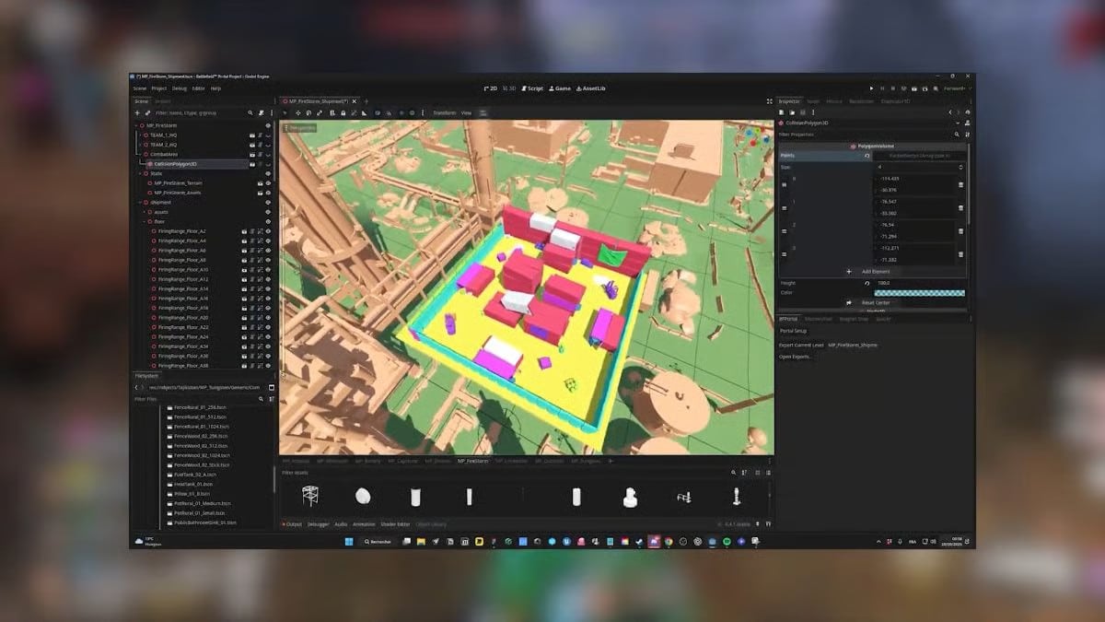The width and height of the screenshot is (1105, 622).
Task: Collapse the floor node in scene tree
Action: point(145,221)
